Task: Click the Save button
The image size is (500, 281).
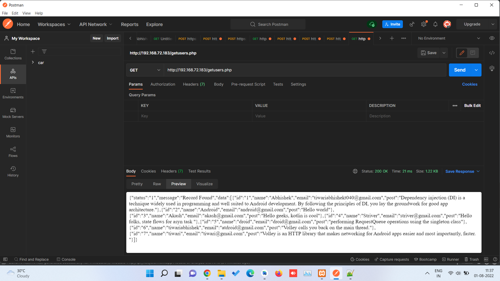Action: click(x=429, y=53)
